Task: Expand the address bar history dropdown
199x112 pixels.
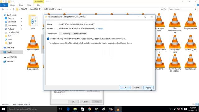Action: tap(162, 9)
